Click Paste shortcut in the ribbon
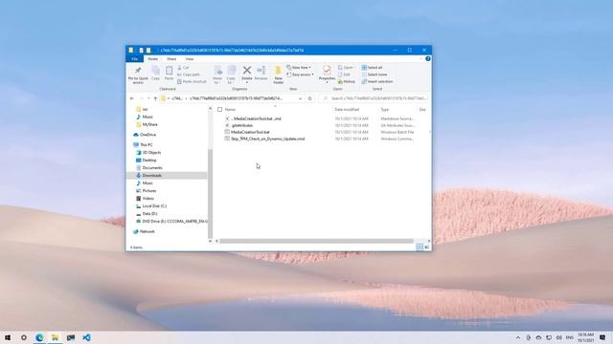Viewport: 613px width, 344px height. pyautogui.click(x=192, y=81)
